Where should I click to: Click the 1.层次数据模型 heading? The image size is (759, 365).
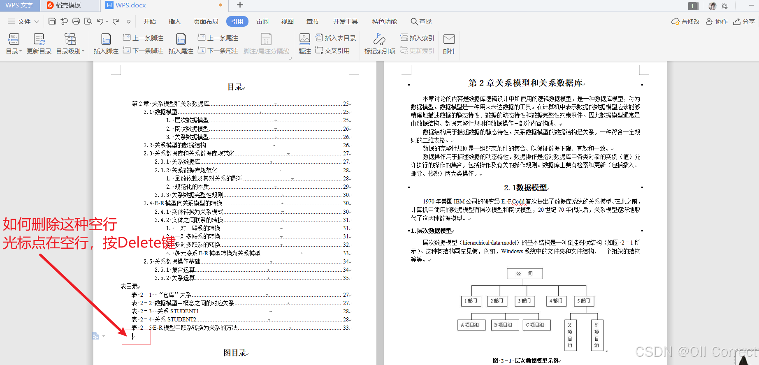coord(431,231)
